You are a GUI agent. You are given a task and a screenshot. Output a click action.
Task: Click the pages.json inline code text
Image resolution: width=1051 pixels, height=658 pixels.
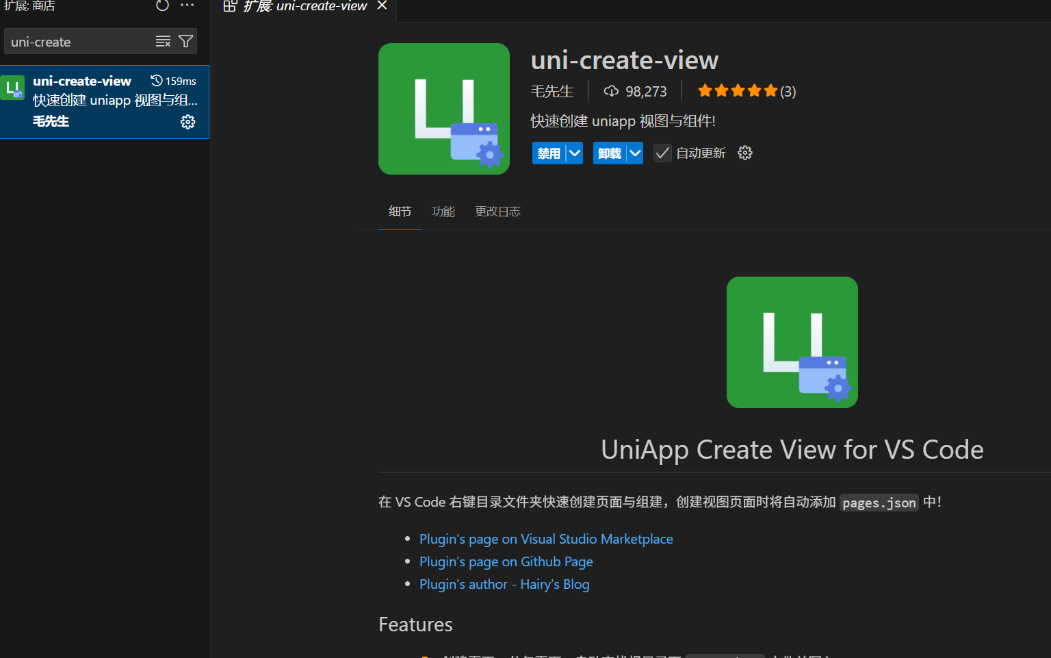(x=879, y=503)
